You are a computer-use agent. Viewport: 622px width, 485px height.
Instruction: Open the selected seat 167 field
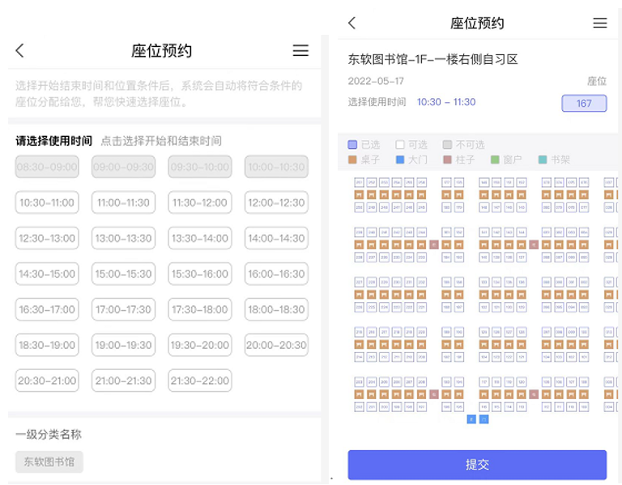click(584, 103)
